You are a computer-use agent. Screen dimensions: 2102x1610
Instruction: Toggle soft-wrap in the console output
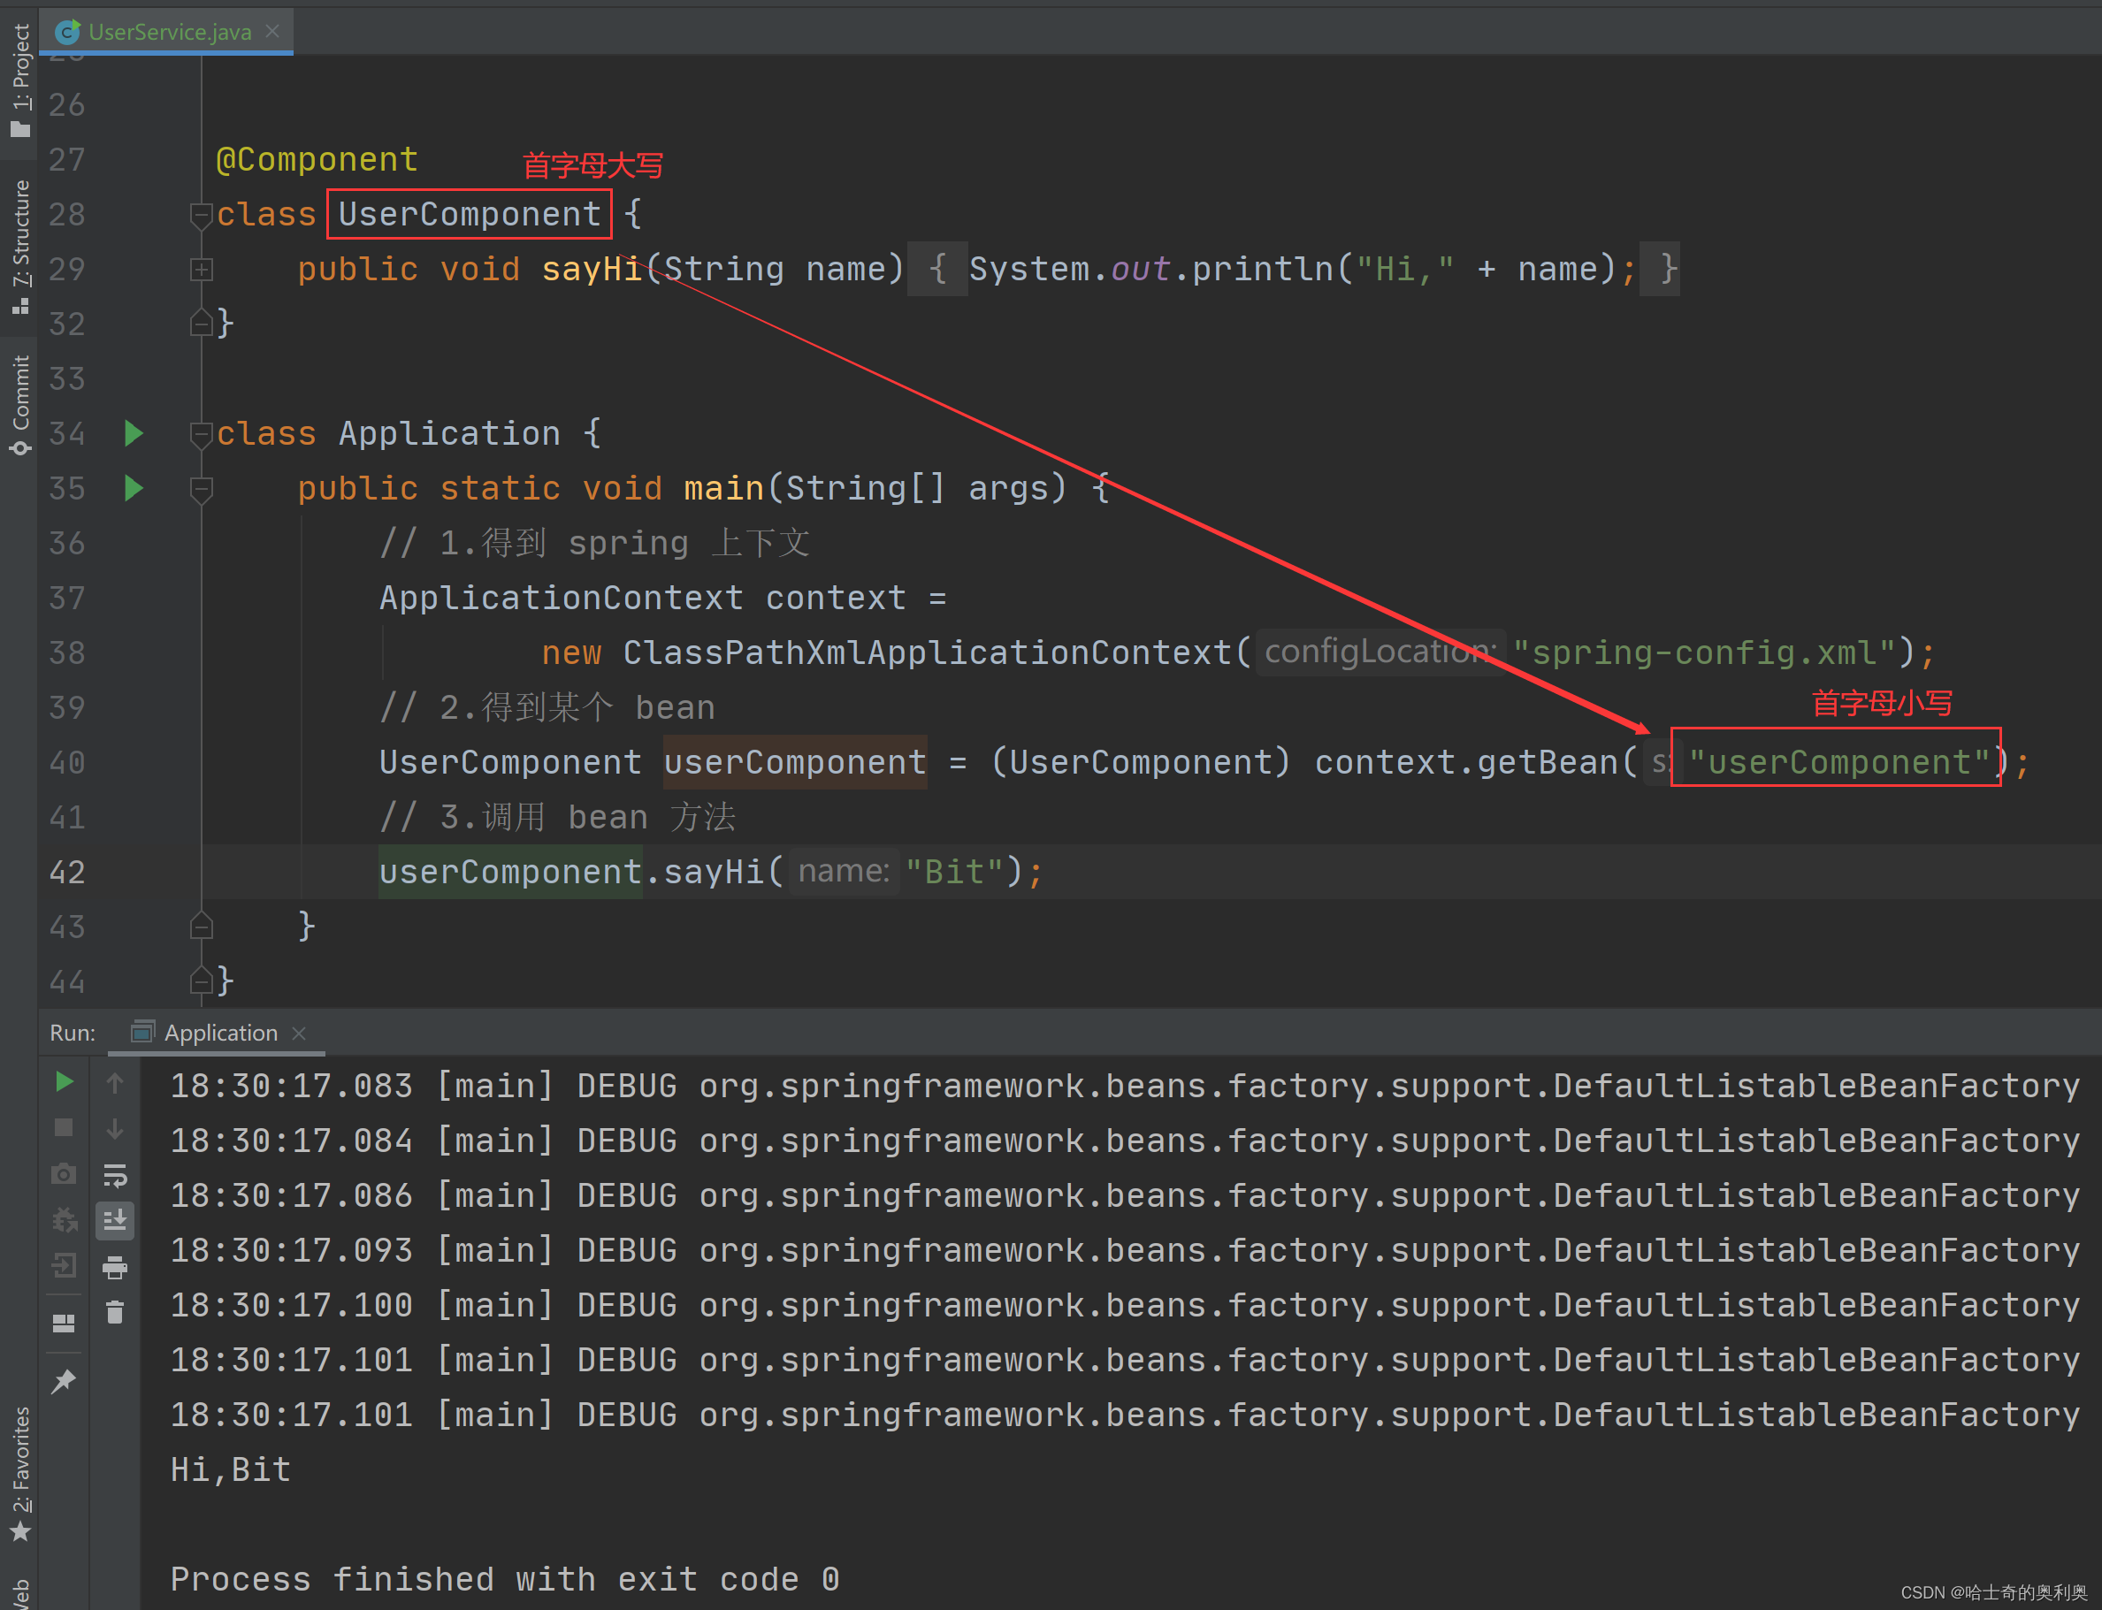click(x=115, y=1175)
